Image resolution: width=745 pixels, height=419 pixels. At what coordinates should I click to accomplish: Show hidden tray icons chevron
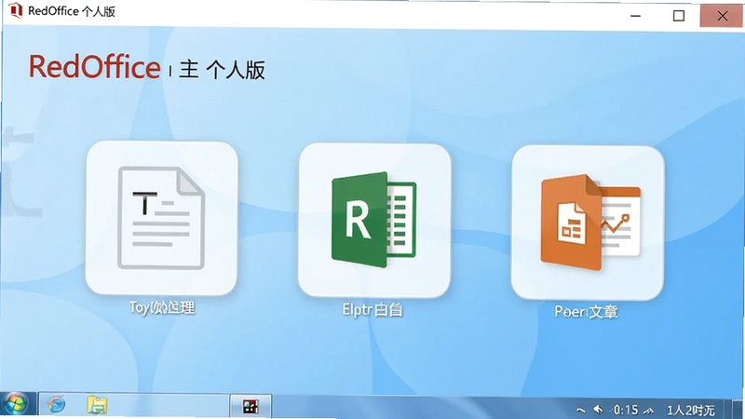click(580, 410)
